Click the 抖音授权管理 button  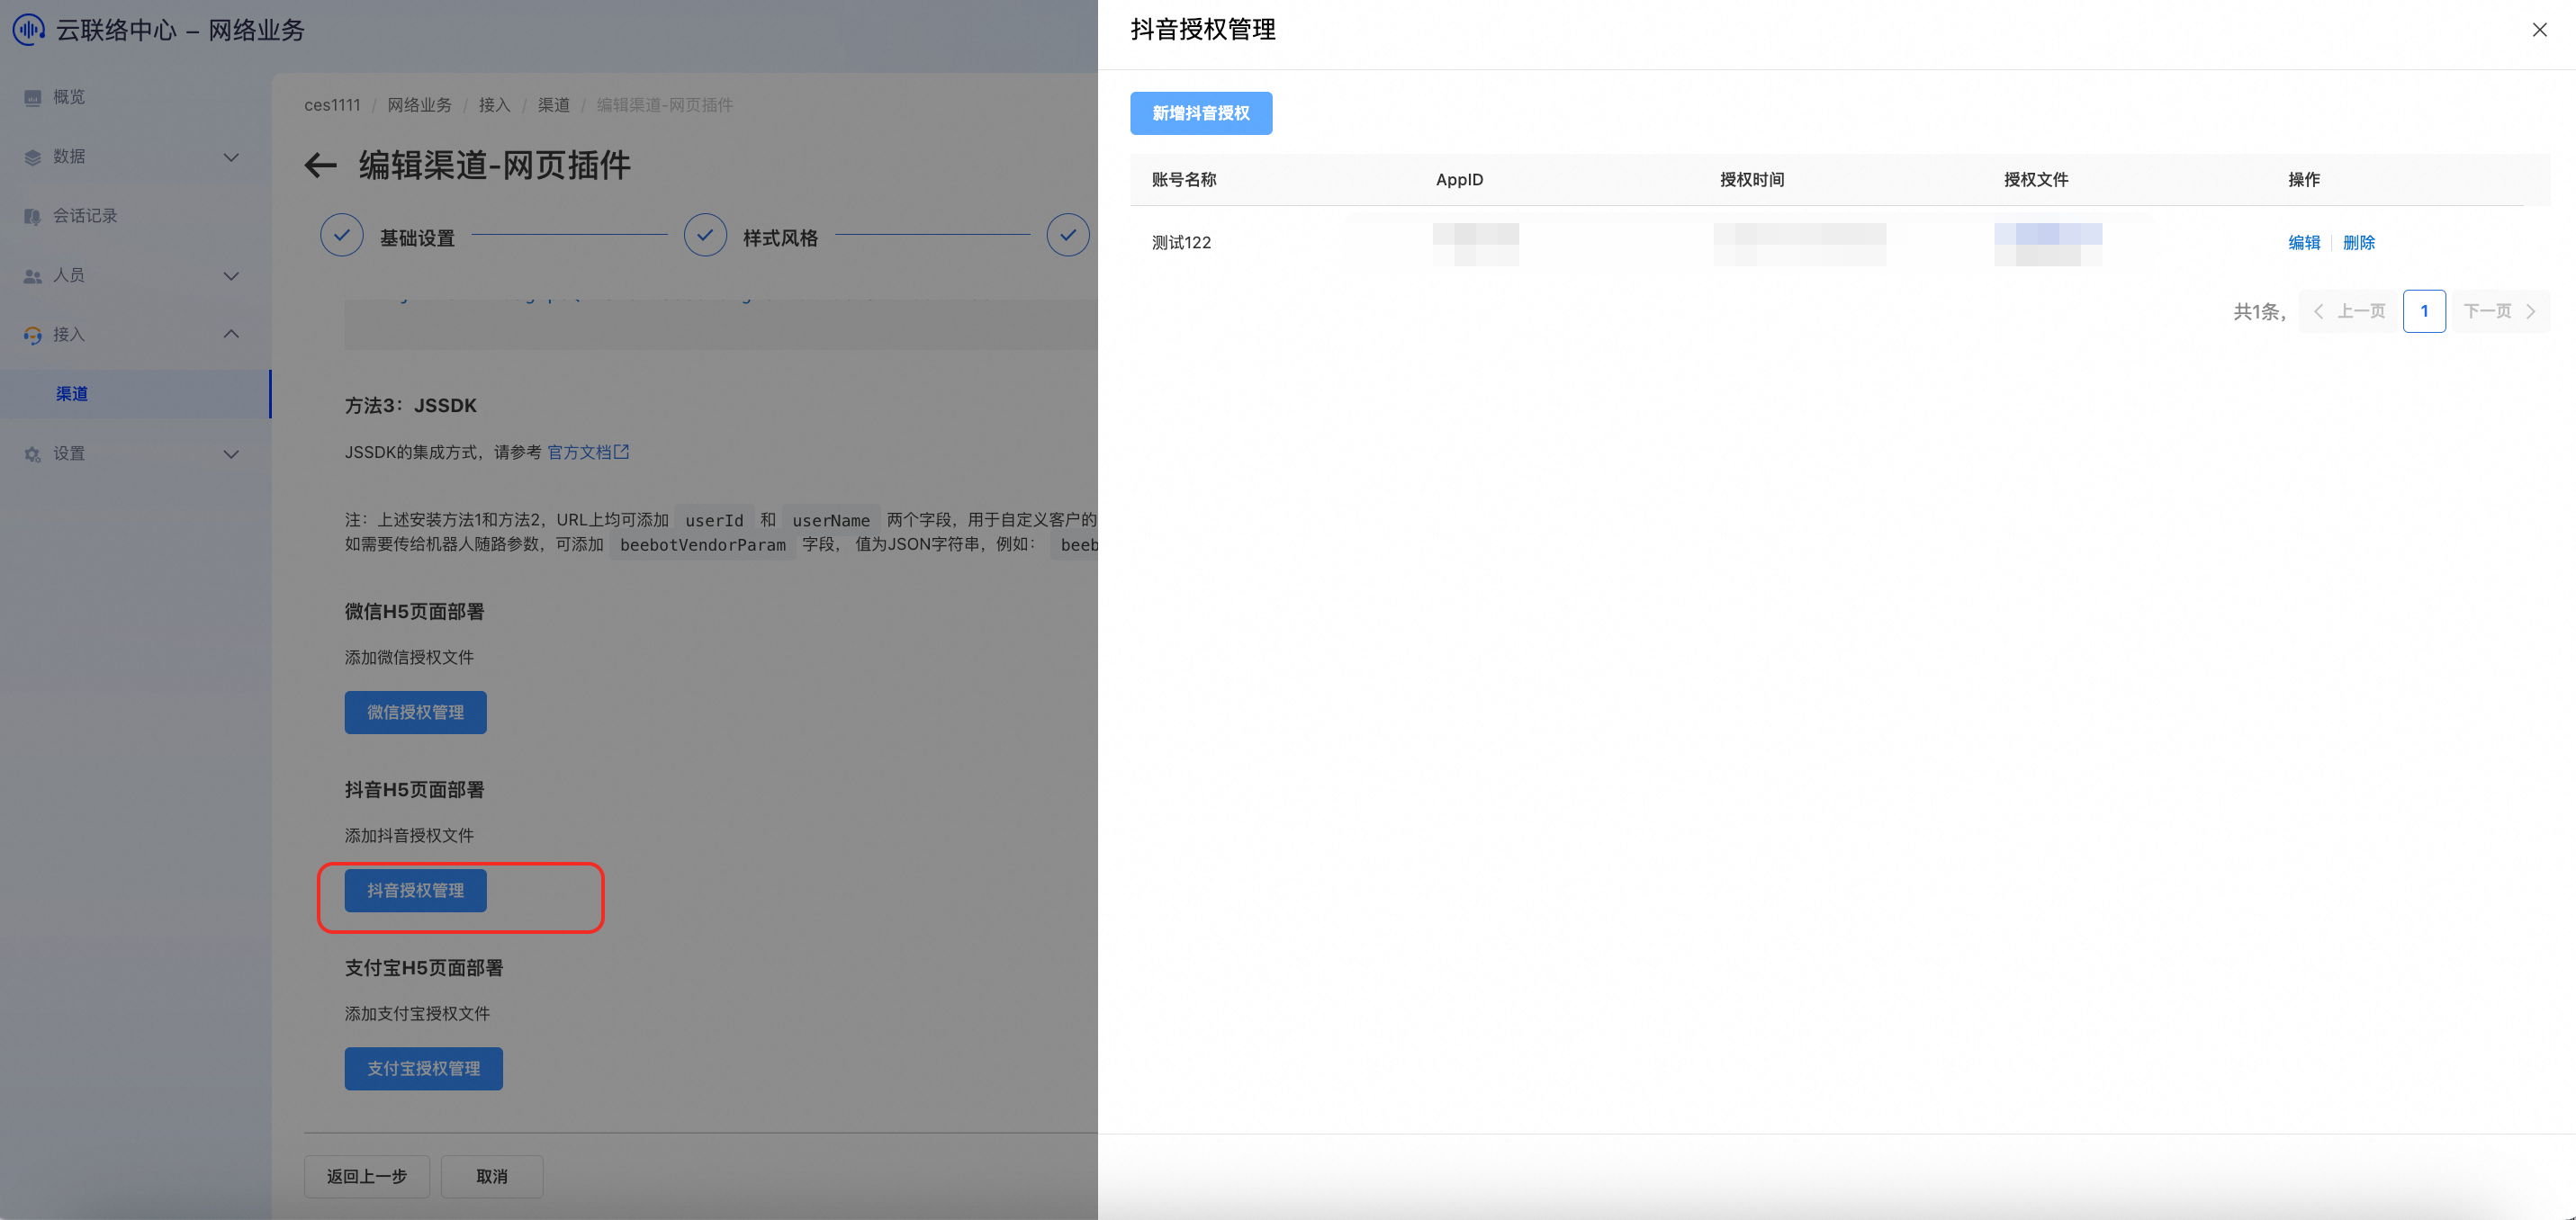pyautogui.click(x=415, y=890)
